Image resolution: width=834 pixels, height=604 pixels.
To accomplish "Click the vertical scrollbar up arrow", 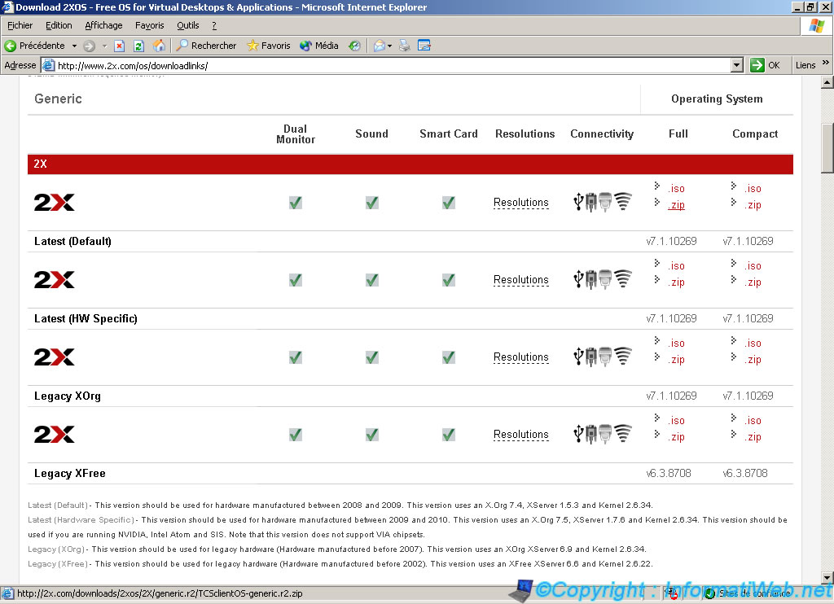I will click(827, 82).
